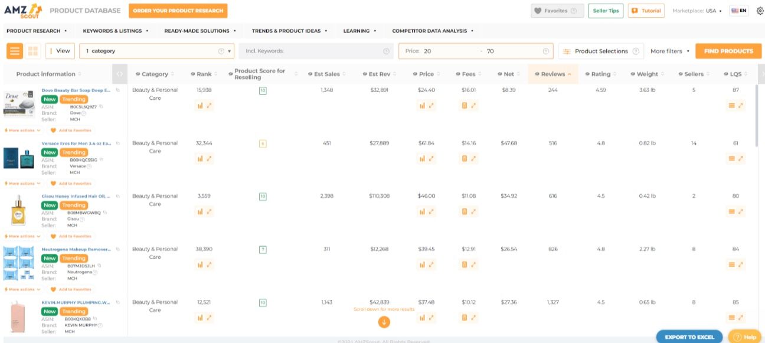
Task: Switch to the grid view icon
Action: (x=33, y=50)
